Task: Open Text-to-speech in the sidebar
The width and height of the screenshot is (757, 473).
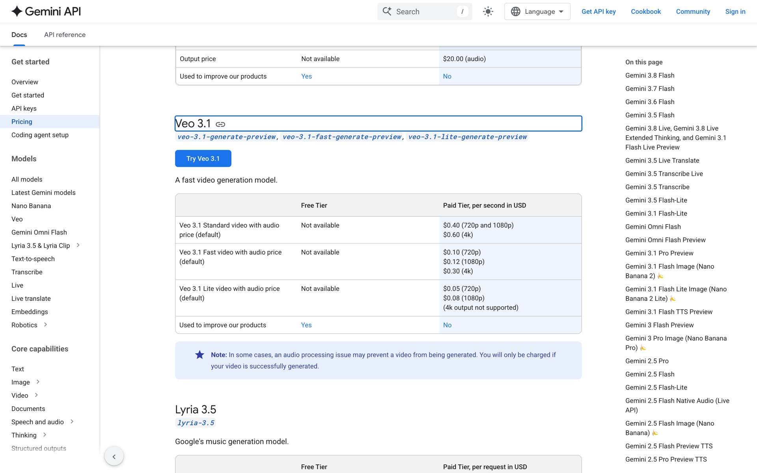Action: [33, 259]
